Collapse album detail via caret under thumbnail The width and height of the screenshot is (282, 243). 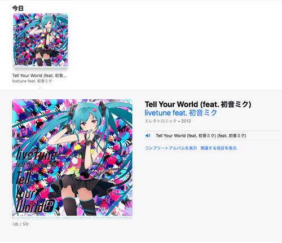[x=41, y=89]
